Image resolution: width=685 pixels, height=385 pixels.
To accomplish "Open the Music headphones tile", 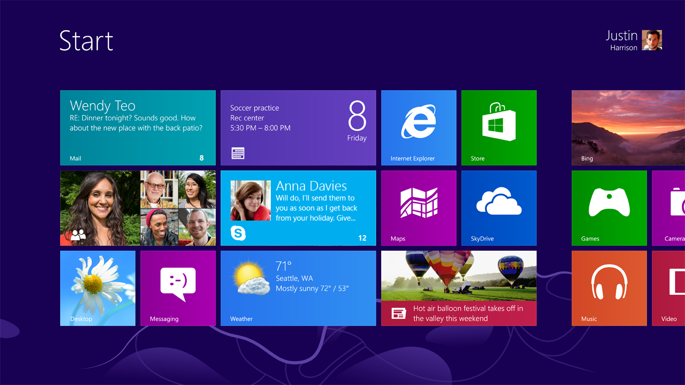I will pyautogui.click(x=609, y=288).
